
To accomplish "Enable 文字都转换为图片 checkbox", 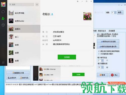I will [99, 54].
